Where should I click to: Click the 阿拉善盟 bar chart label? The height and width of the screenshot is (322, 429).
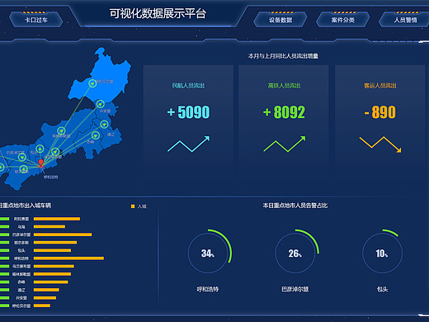21,219
